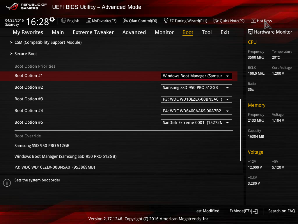The image size is (298, 224).
Task: Open the Advanced tab
Action: point(134,32)
